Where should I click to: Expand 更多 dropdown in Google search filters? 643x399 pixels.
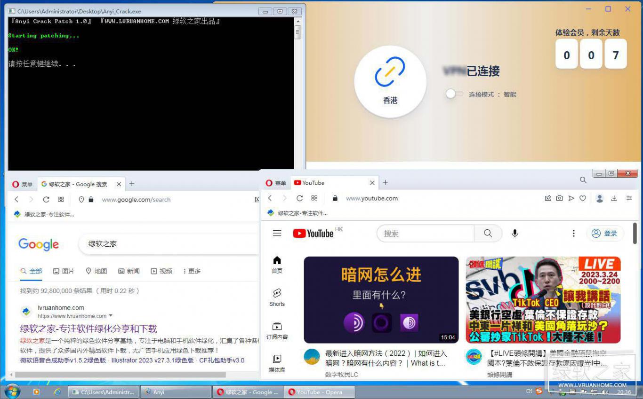pyautogui.click(x=193, y=271)
